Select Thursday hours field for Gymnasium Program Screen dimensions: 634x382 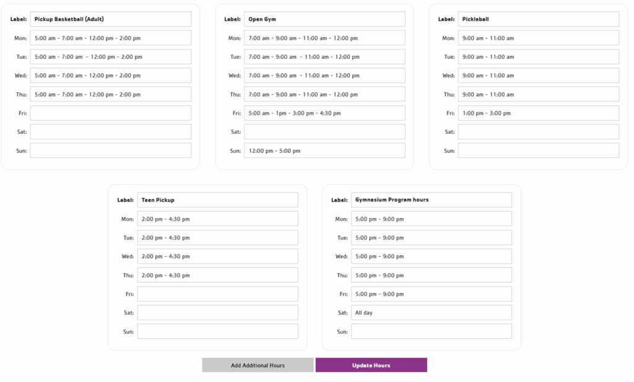click(x=432, y=275)
